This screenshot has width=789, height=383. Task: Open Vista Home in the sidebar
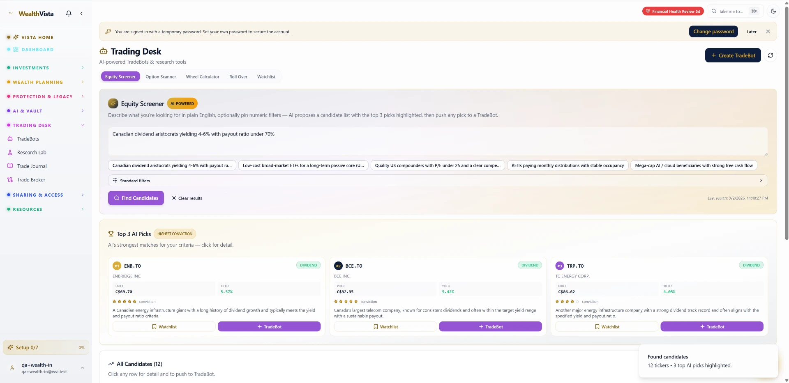tap(37, 37)
